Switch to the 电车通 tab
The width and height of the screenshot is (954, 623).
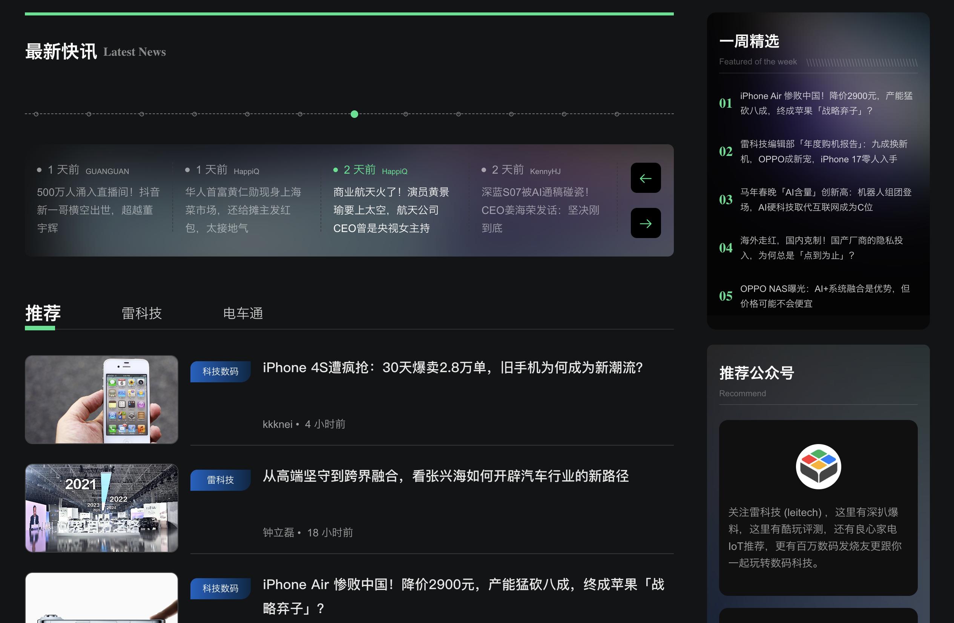[x=242, y=313]
